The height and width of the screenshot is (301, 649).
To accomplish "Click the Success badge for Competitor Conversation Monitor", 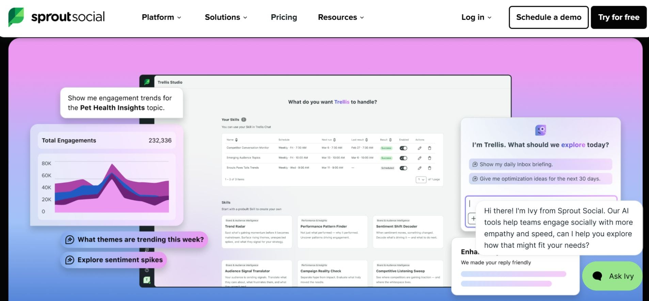I will coord(386,148).
